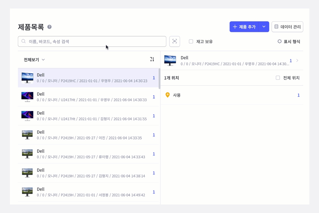Select Dell P2419H 류이령 row
Viewport: 319px width, 213px height.
coord(88,154)
